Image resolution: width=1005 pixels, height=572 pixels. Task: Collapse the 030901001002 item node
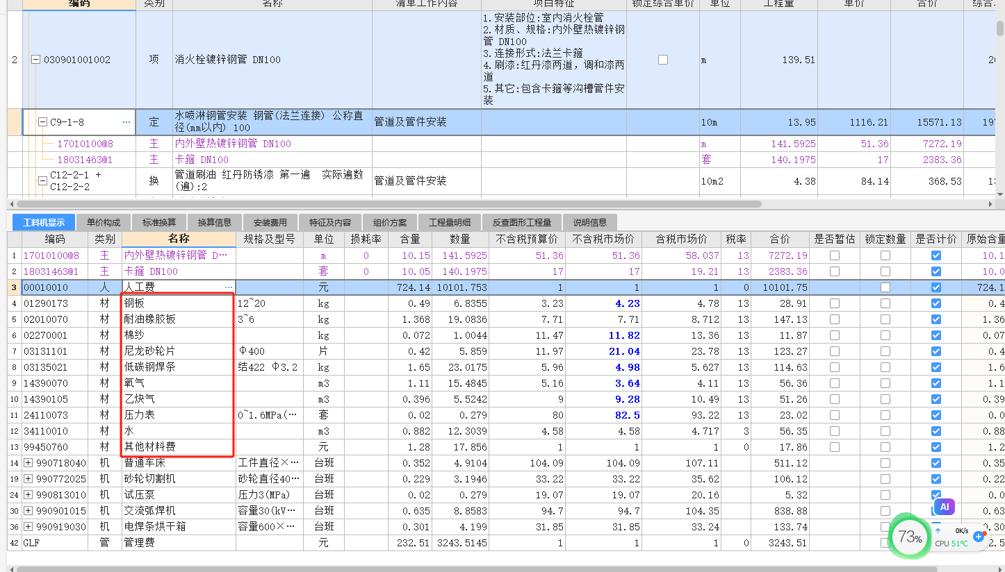click(x=36, y=60)
